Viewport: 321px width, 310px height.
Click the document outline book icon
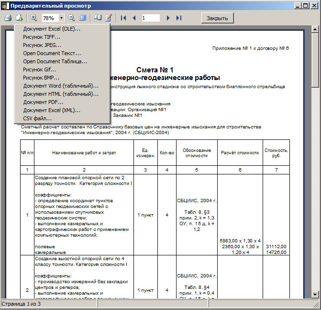(98, 18)
